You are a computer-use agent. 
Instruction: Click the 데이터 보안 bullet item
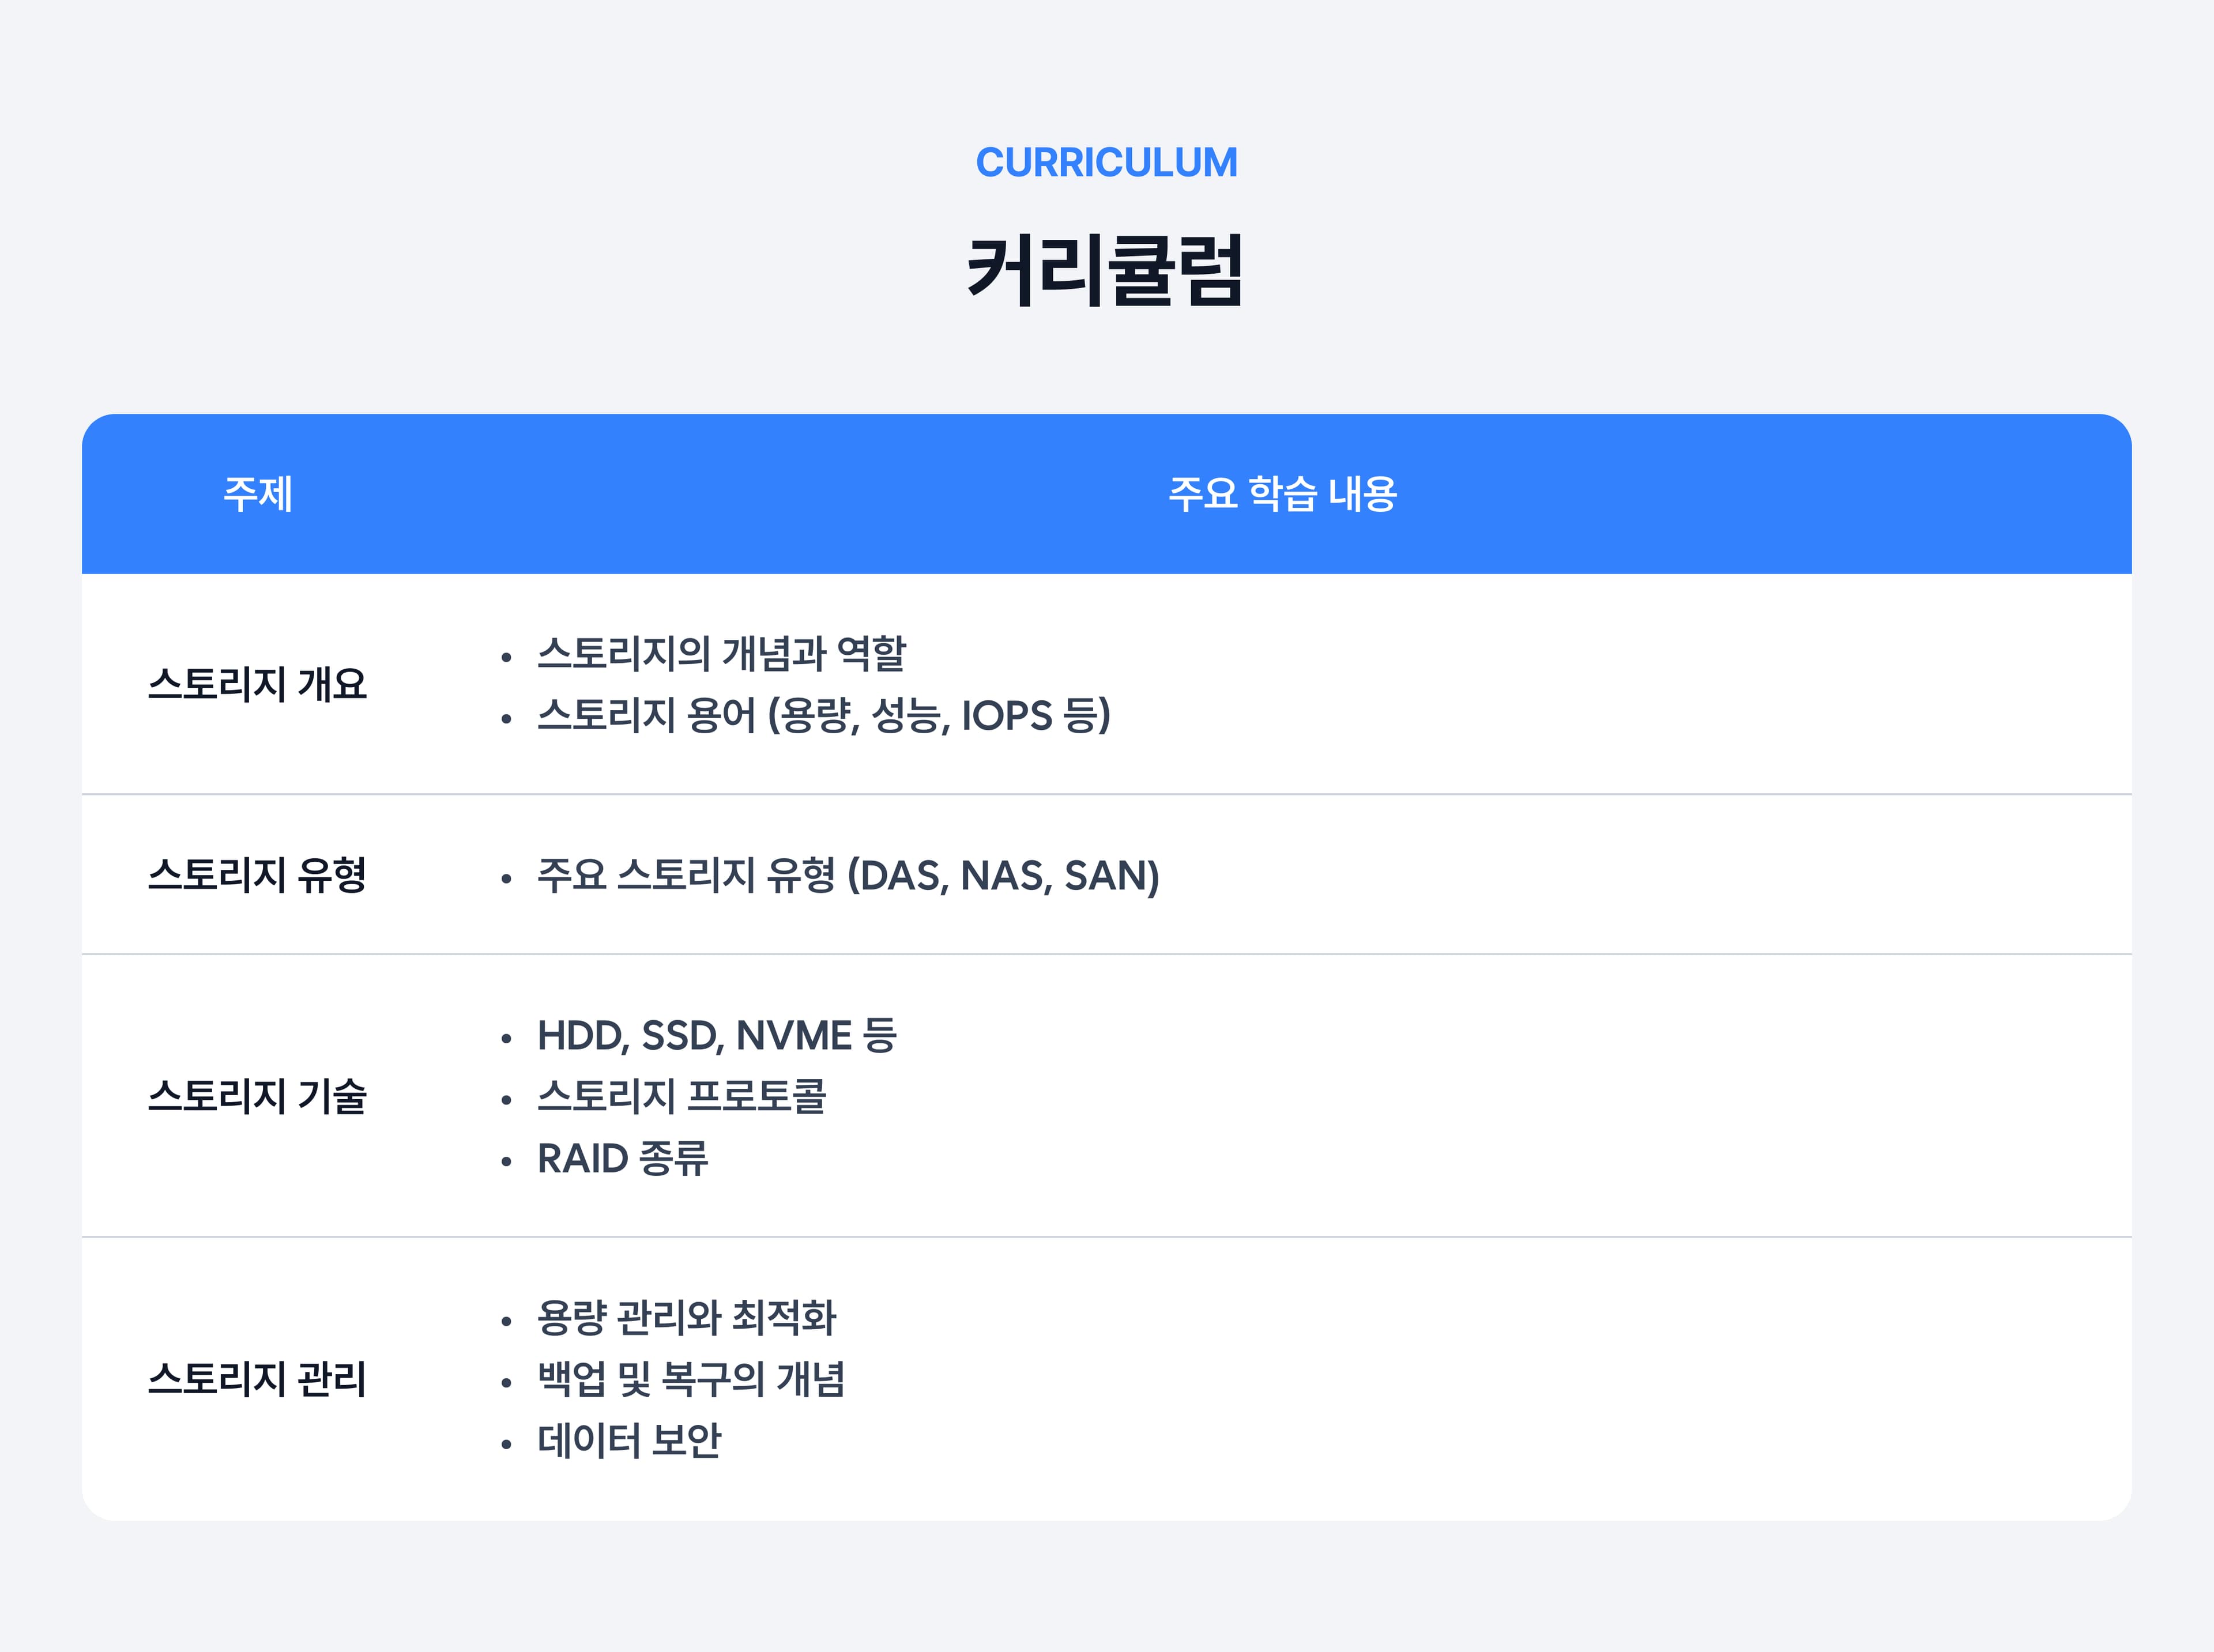tap(629, 1441)
